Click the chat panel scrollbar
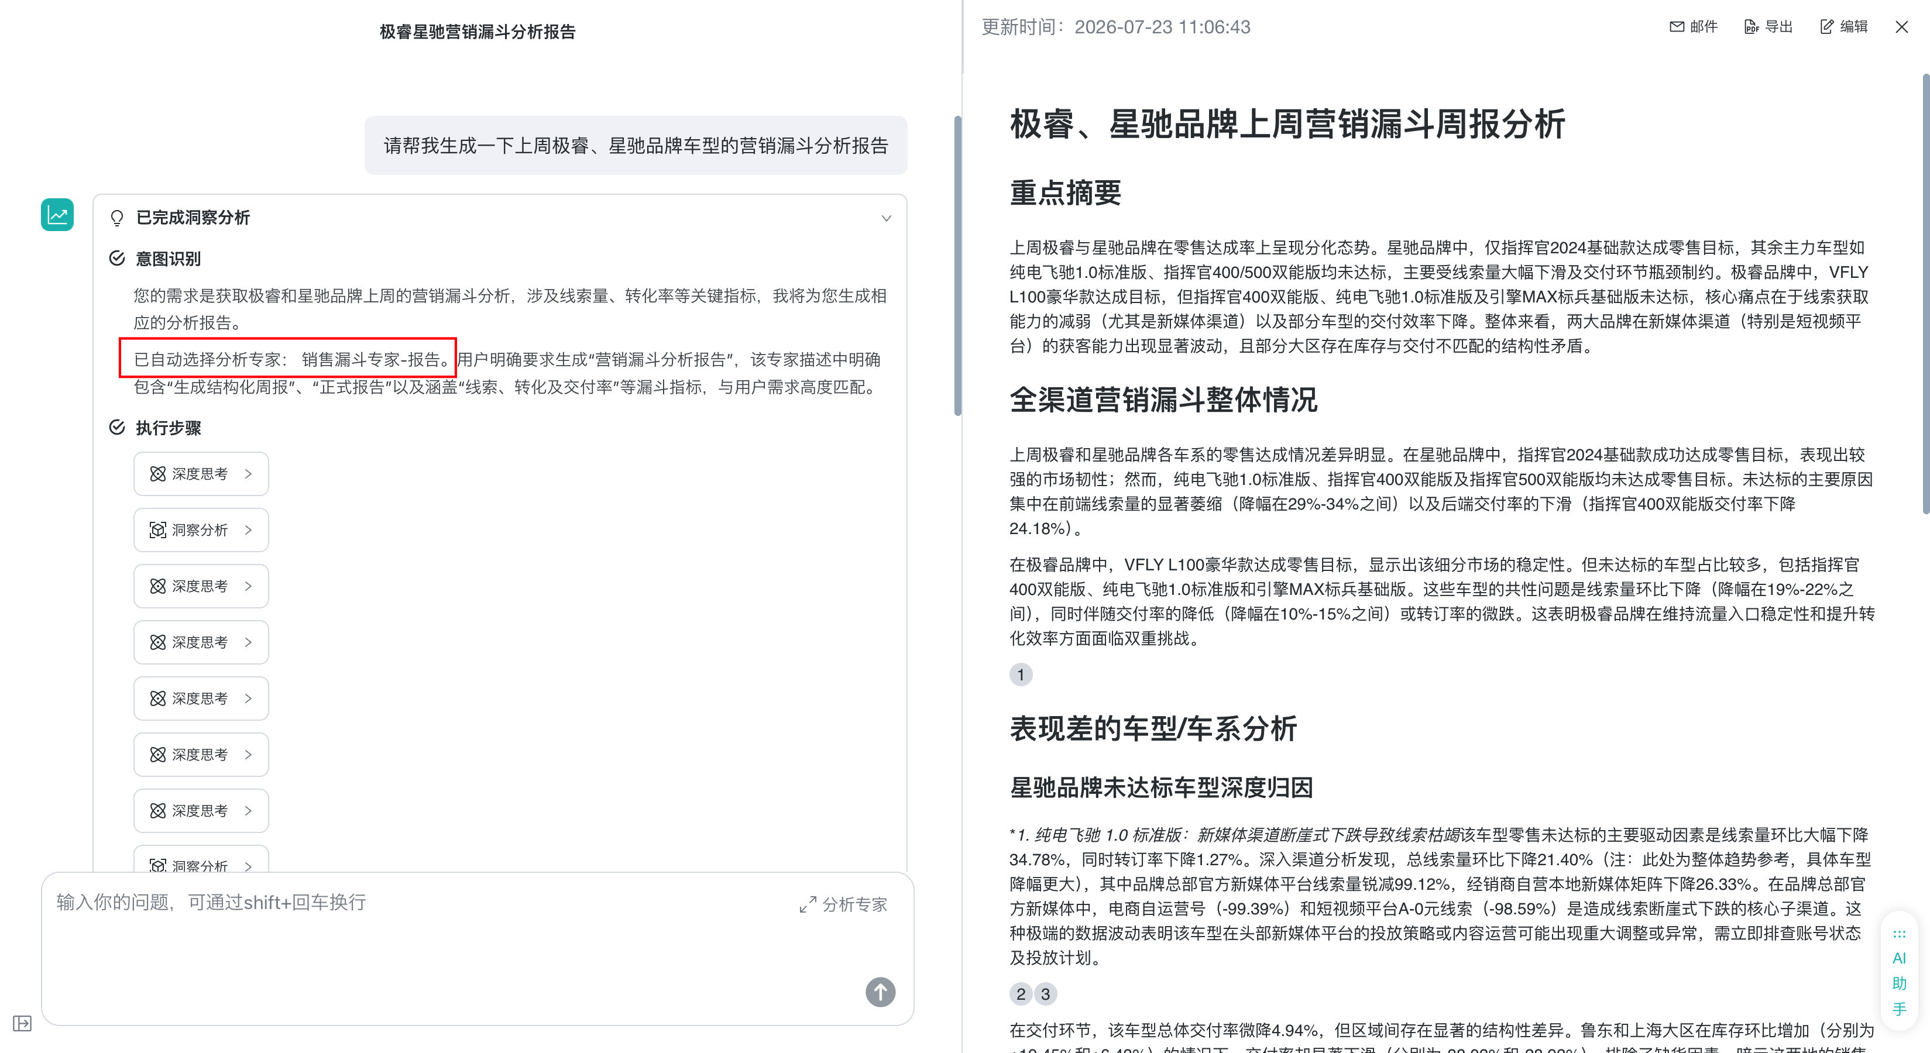Image resolution: width=1930 pixels, height=1053 pixels. coord(957,266)
